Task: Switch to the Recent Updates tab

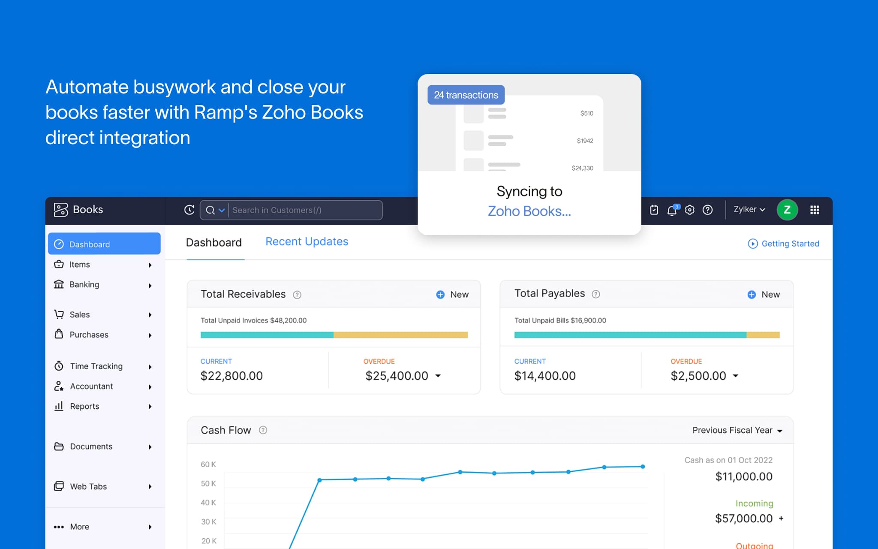Action: pyautogui.click(x=307, y=241)
